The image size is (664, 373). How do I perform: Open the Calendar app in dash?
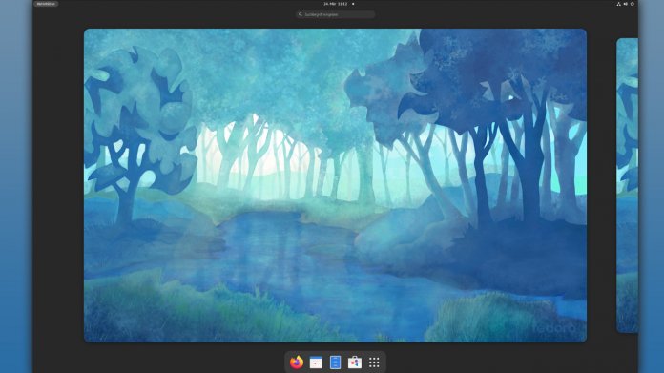click(316, 363)
